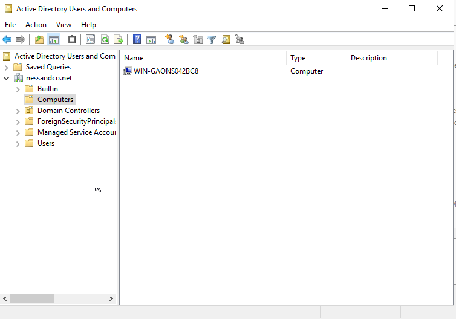Create a new user with the toolbar icon

[170, 39]
